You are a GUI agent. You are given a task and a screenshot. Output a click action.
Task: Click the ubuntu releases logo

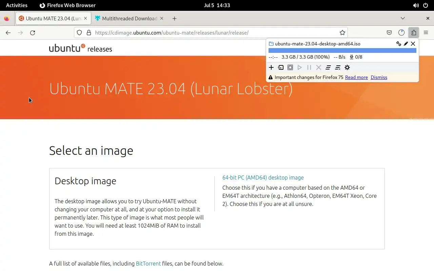click(x=80, y=48)
